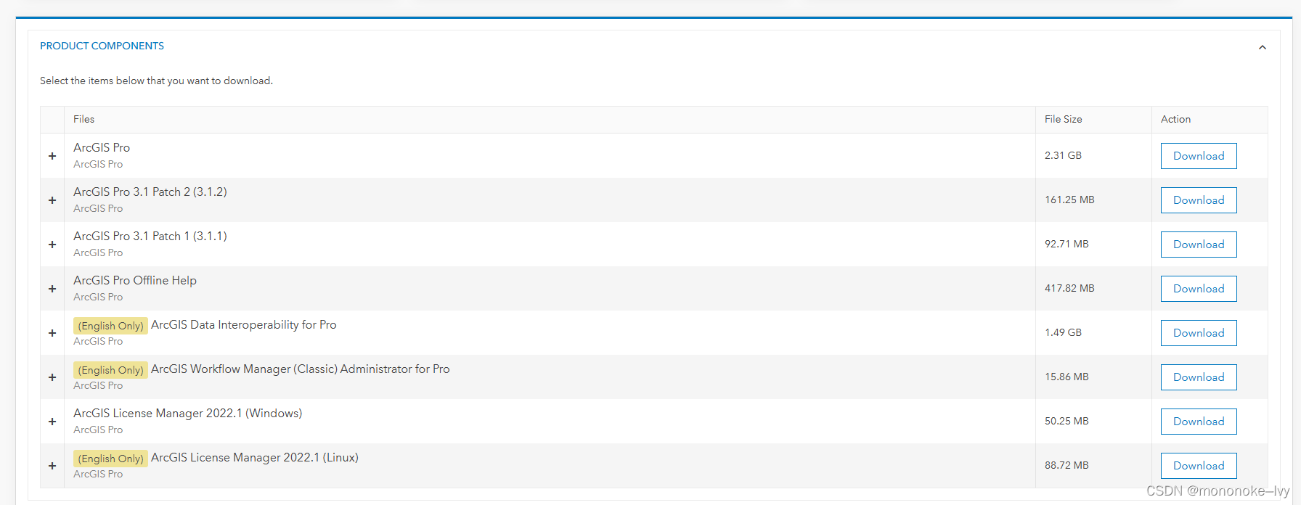
Task: Download ArcGIS License Manager 2022.1 (Linux)
Action: tap(1199, 466)
